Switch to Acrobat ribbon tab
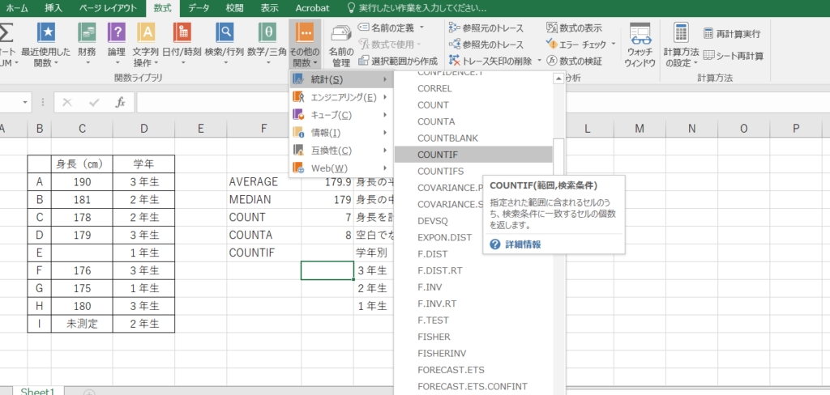This screenshot has width=830, height=395. [x=312, y=8]
